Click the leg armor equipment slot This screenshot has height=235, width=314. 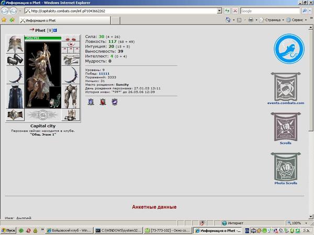pos(71,96)
